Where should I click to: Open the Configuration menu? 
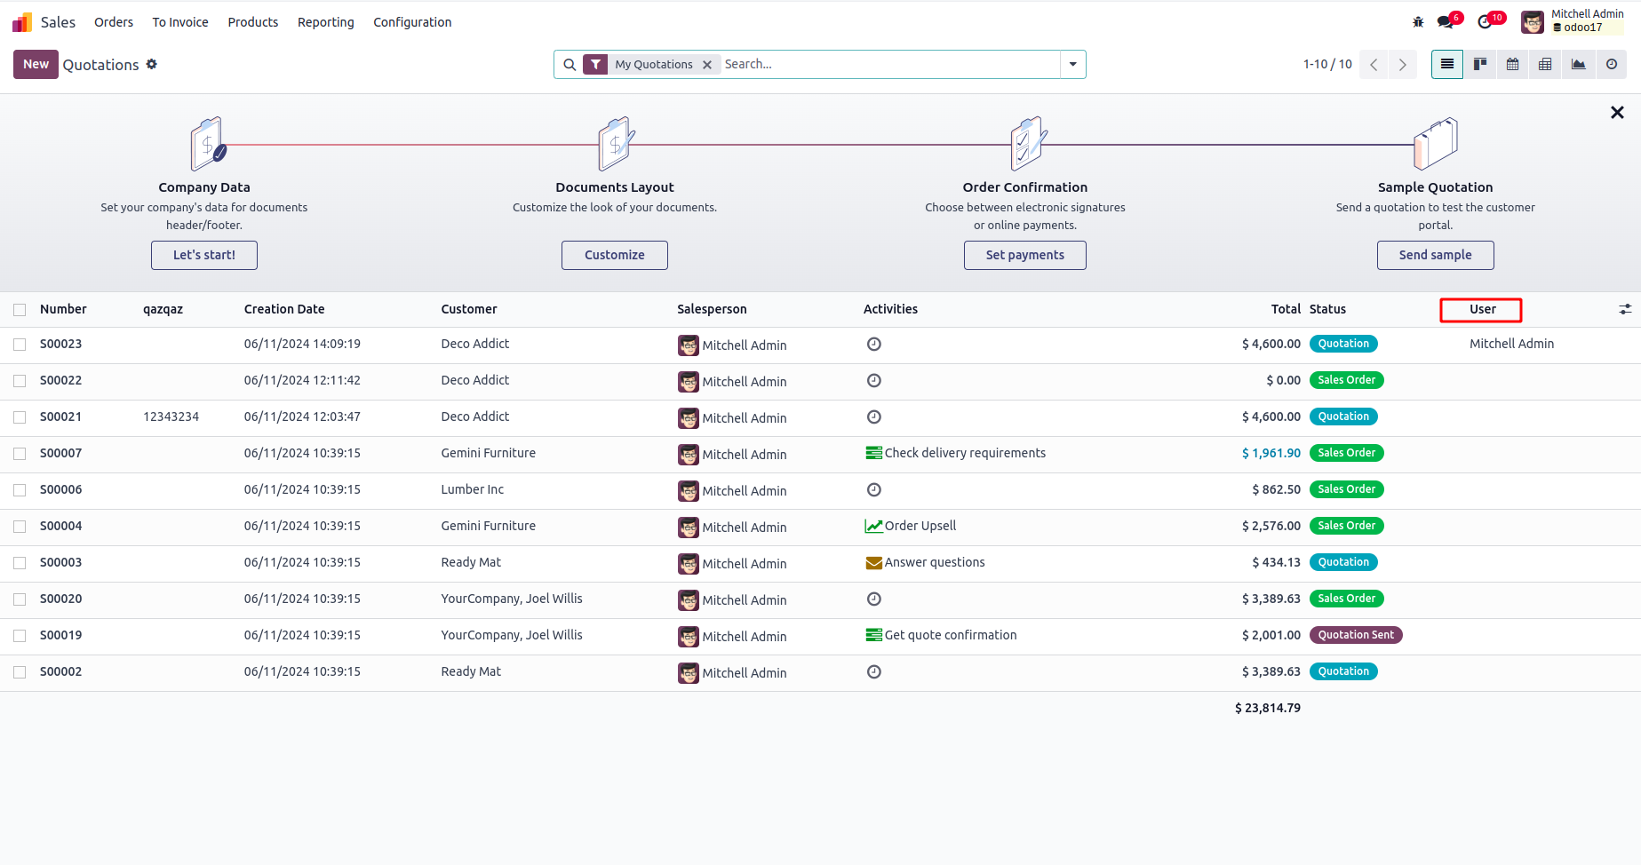412,22
